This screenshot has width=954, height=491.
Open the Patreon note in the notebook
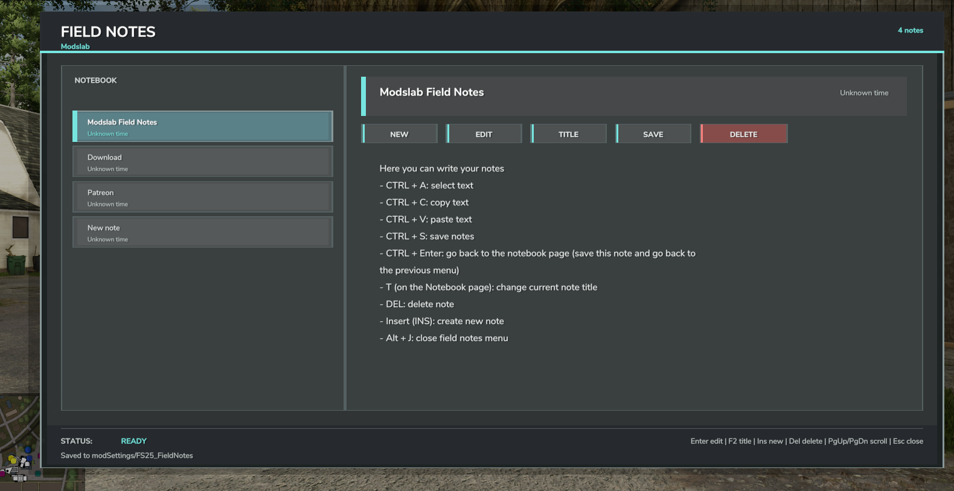coord(202,197)
